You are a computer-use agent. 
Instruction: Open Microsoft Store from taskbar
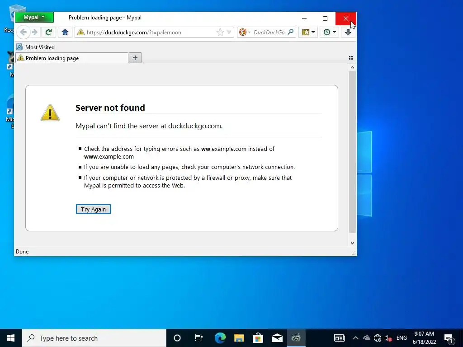pos(258,338)
